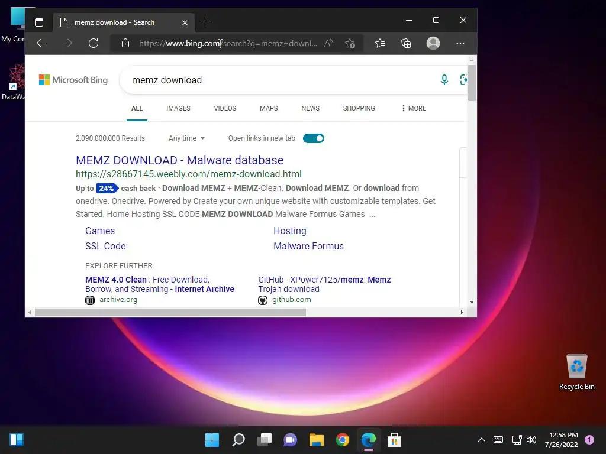Open a new browser tab

click(205, 22)
